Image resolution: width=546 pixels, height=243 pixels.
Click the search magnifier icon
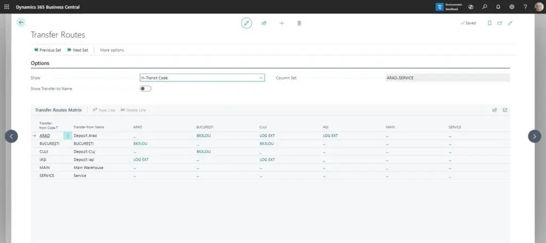pos(484,6)
